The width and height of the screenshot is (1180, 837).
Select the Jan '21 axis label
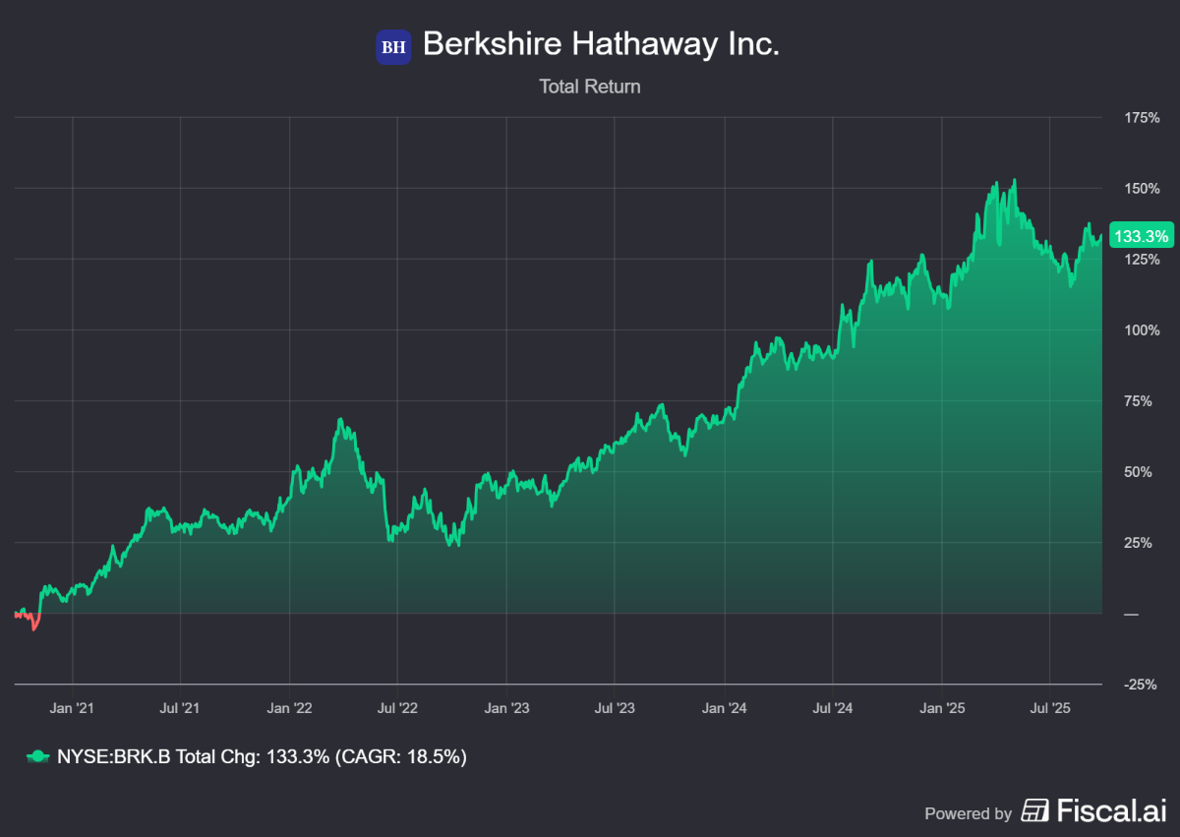(x=73, y=707)
